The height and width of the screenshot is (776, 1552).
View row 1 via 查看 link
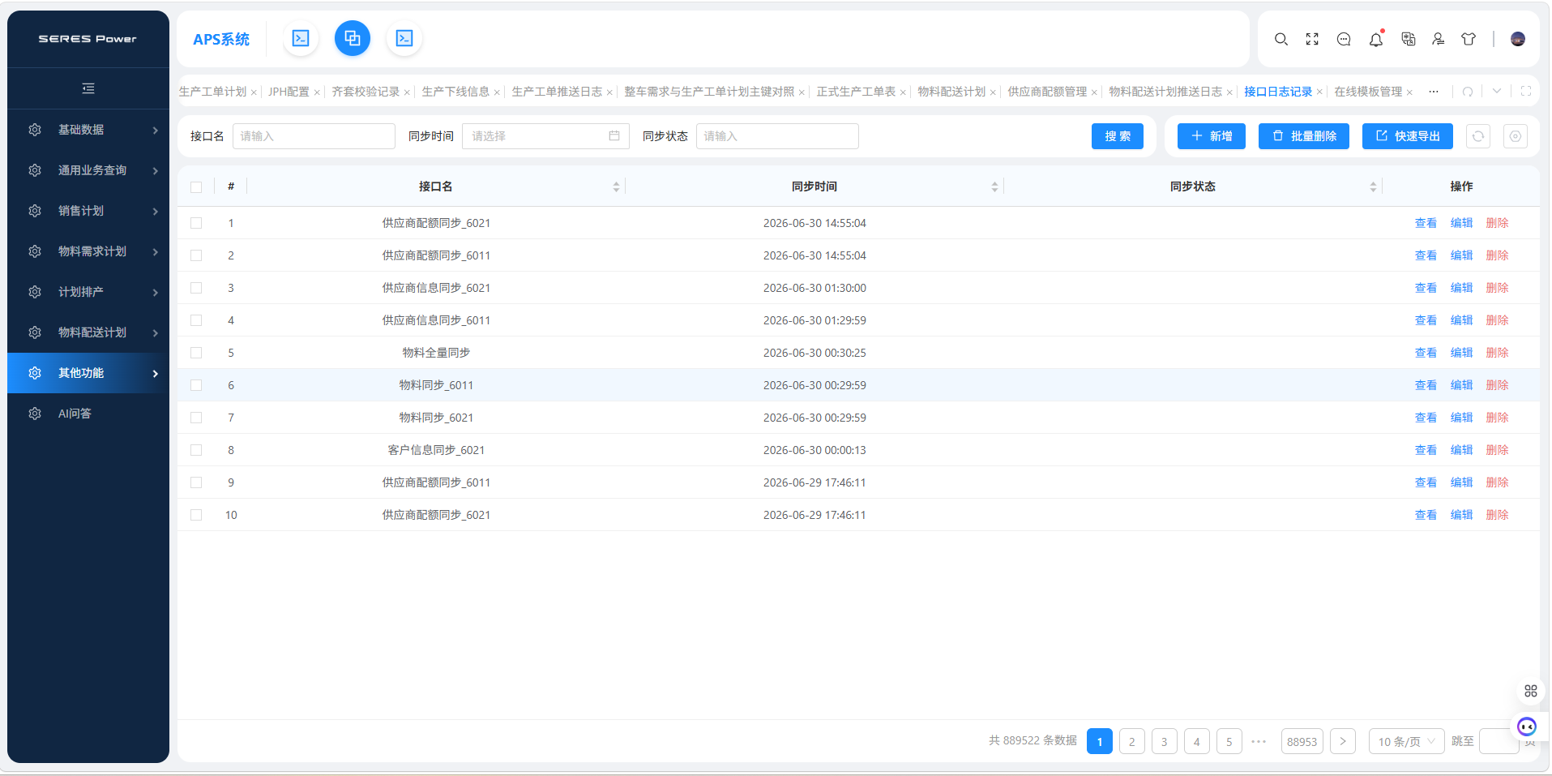[1426, 223]
